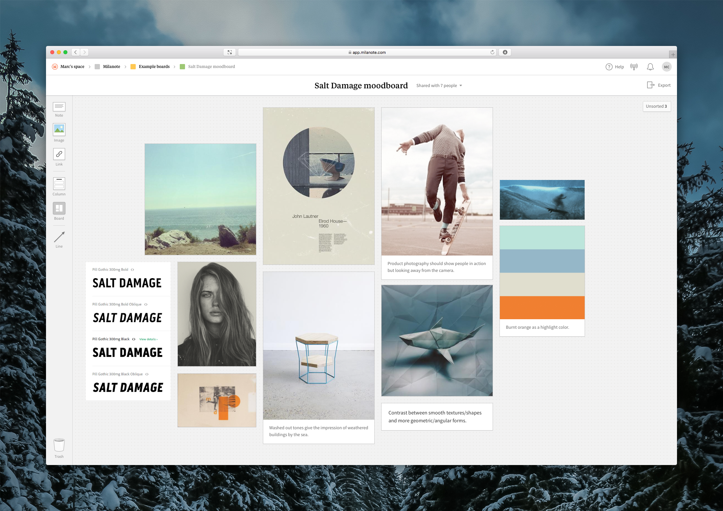Click the Export button

click(x=659, y=85)
